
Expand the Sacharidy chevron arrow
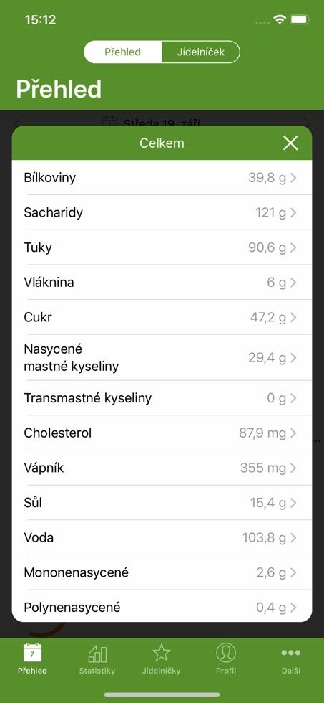pyautogui.click(x=293, y=212)
